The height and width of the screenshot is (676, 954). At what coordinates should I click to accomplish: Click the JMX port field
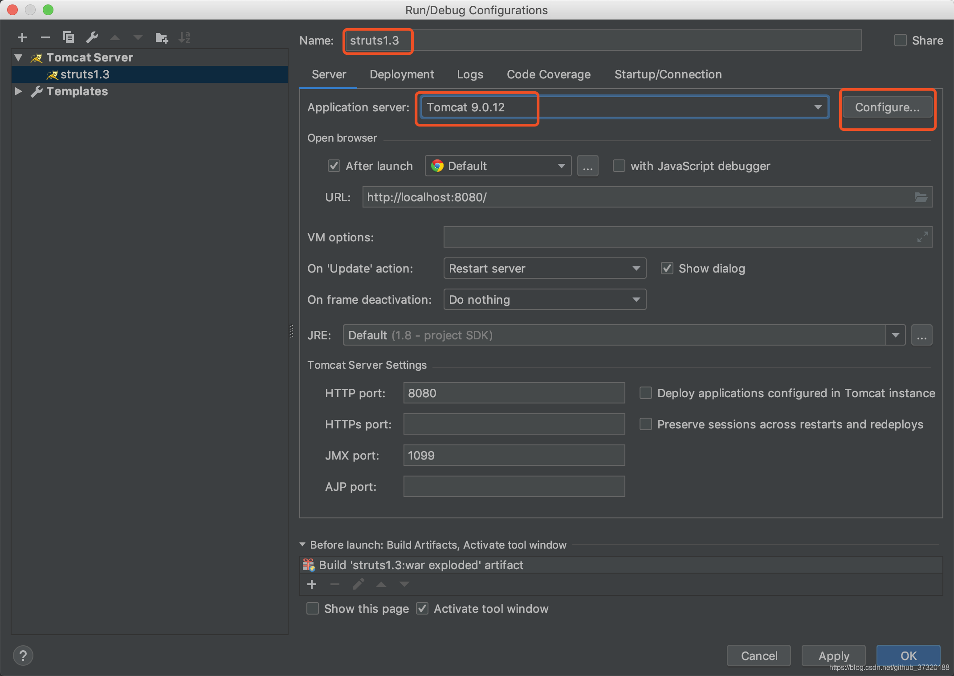click(514, 456)
